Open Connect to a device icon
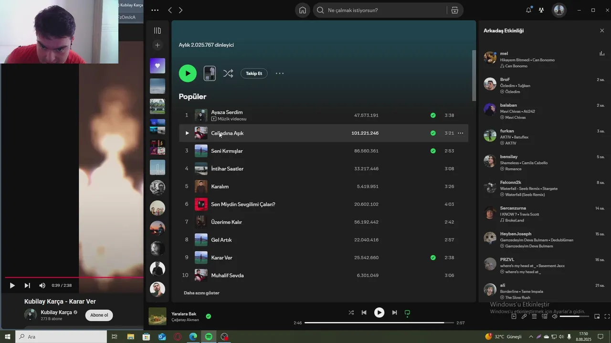This screenshot has width=611, height=343. (x=544, y=316)
